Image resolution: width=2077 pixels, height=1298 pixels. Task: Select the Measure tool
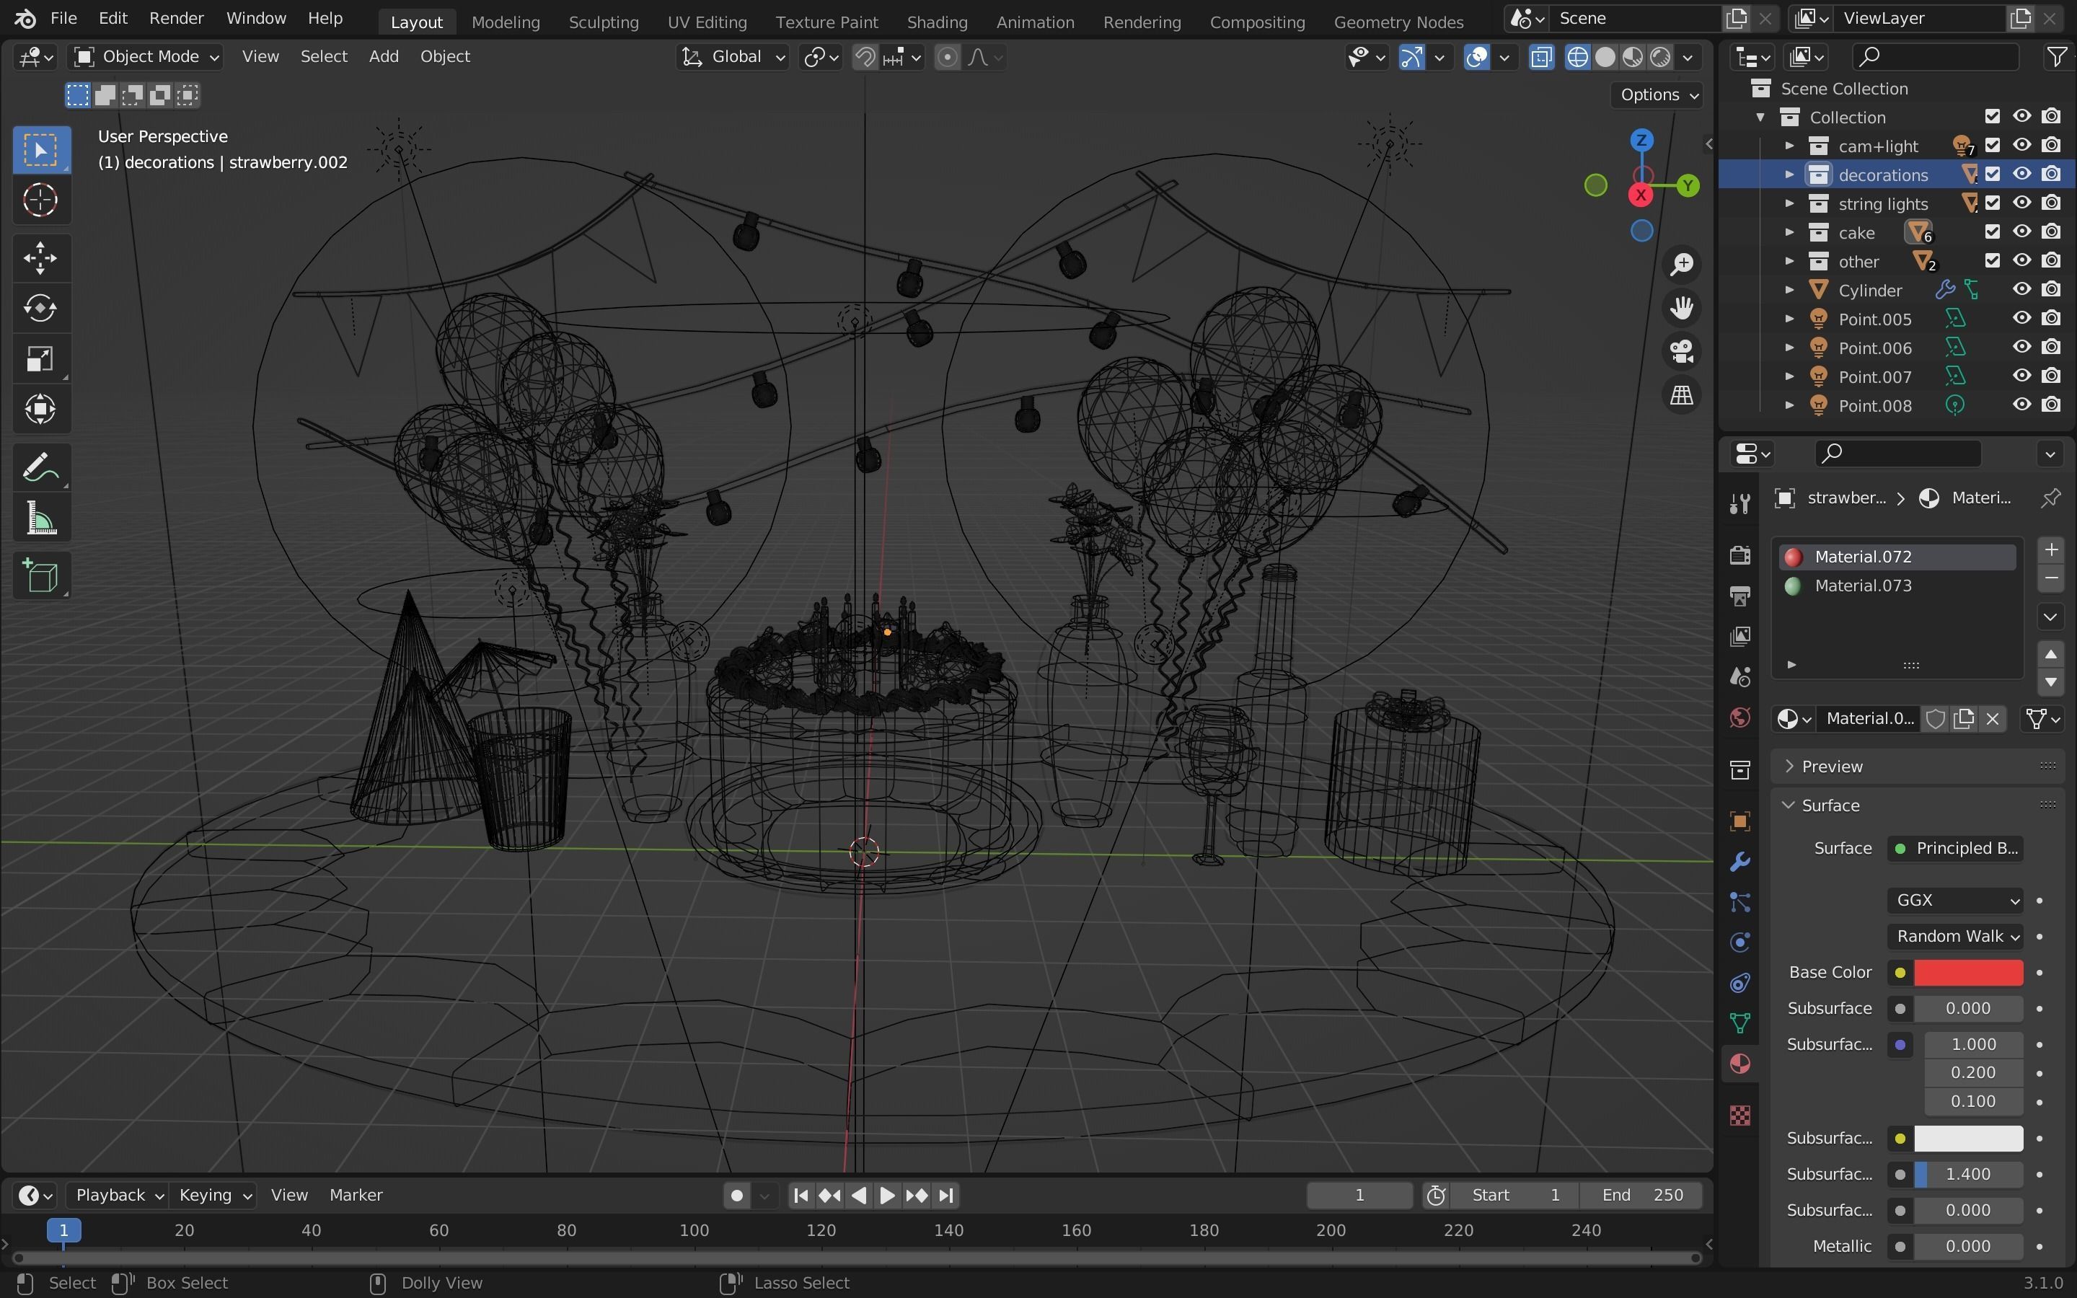tap(40, 518)
